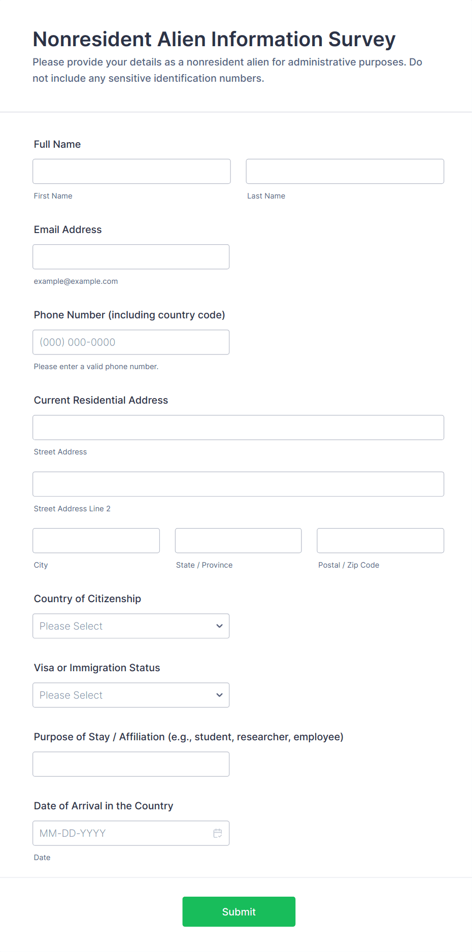Select the Email Address text field
Image resolution: width=472 pixels, height=952 pixels.
[131, 257]
